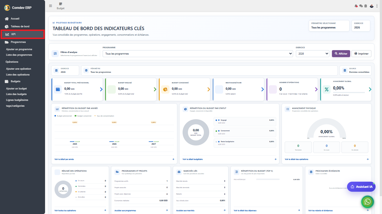This screenshot has width=382, height=214.
Task: Click the Afficher button
Action: click(x=341, y=53)
